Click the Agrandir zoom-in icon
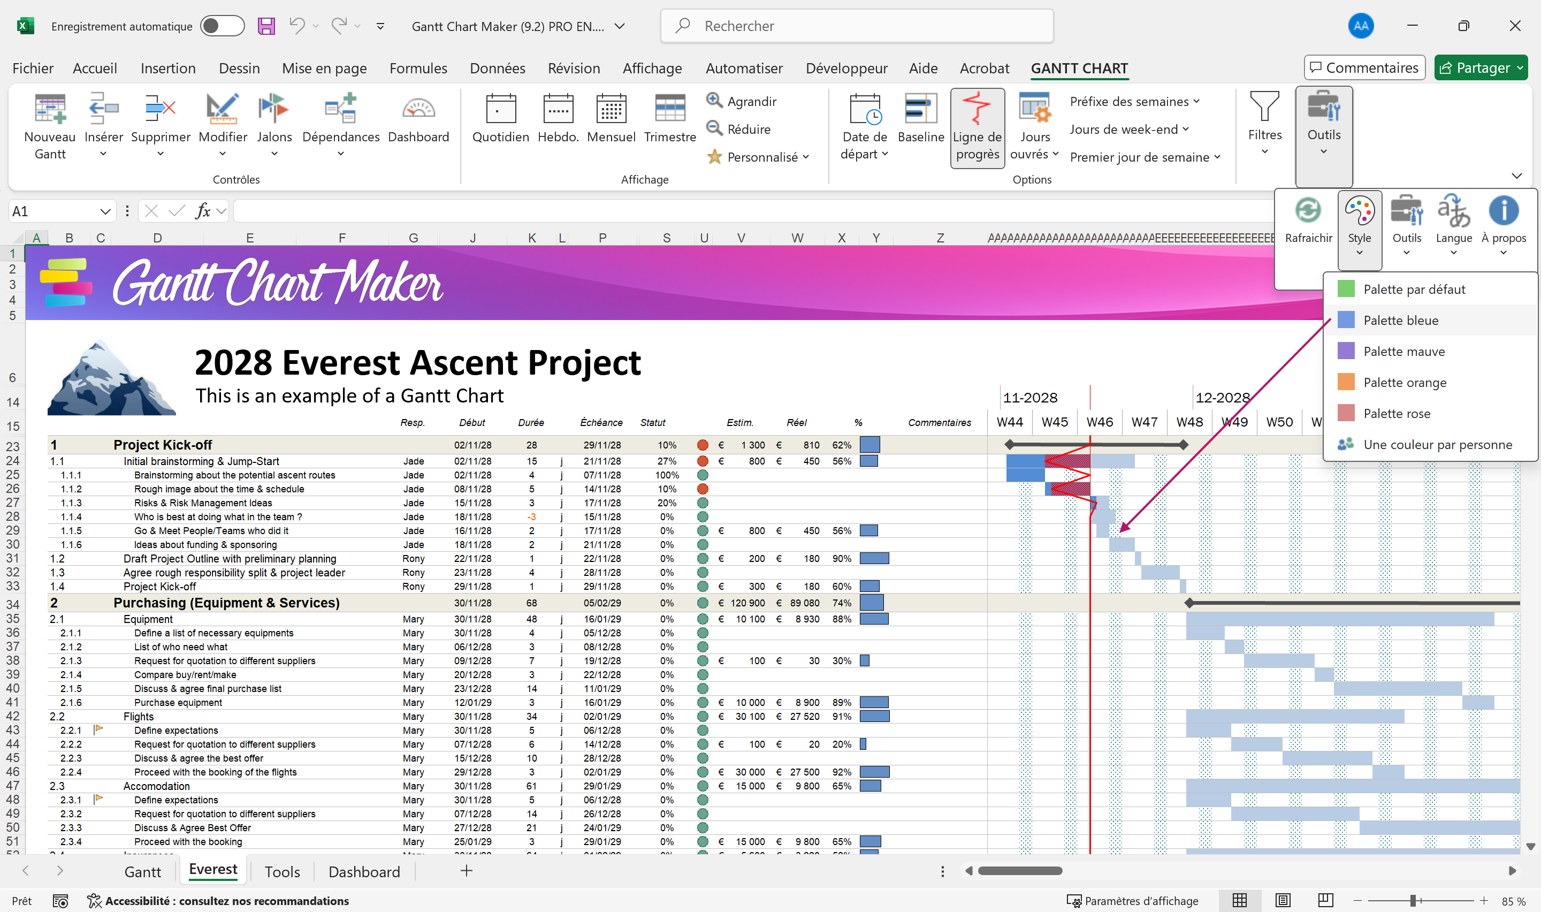1541x912 pixels. tap(714, 101)
